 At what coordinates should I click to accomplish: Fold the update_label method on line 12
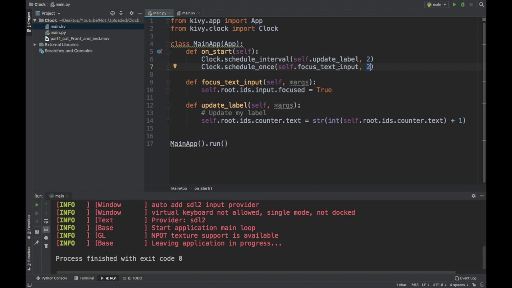point(168,106)
